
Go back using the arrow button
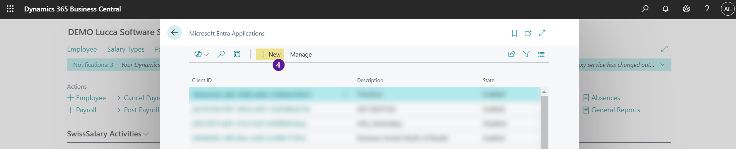pyautogui.click(x=175, y=32)
